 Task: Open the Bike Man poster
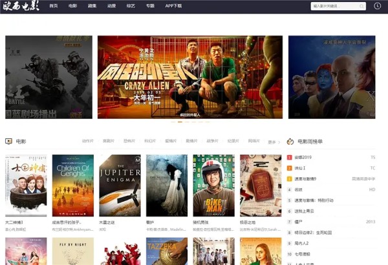[x=214, y=185]
